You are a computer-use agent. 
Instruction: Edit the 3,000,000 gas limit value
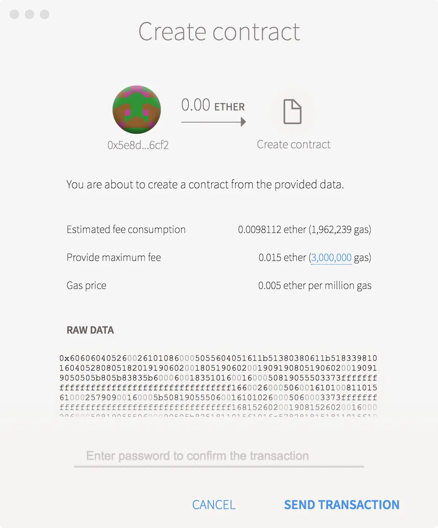331,258
